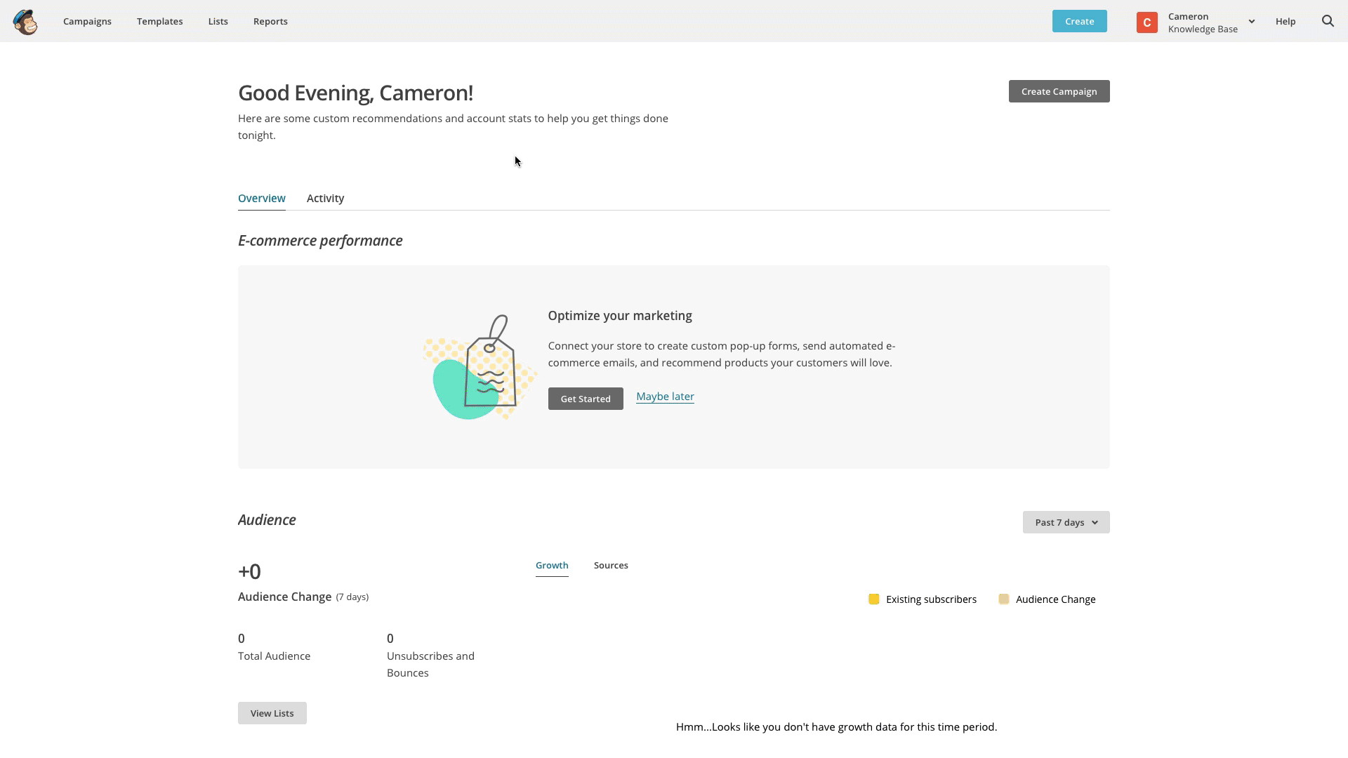The image size is (1348, 758).
Task: Click the Cameron Knowledge Base account name
Action: click(x=1202, y=22)
